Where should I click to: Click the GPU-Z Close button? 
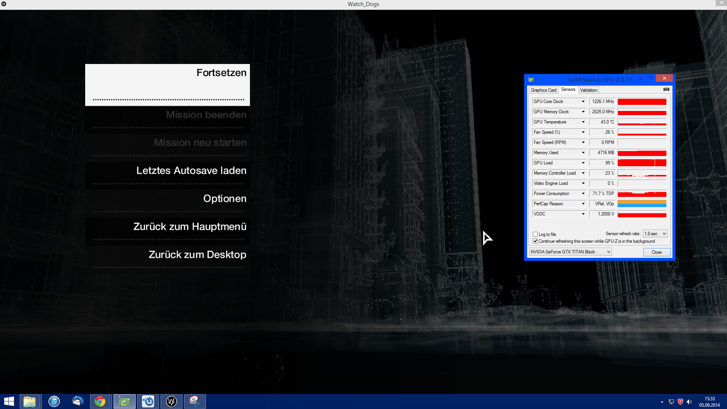(x=657, y=252)
